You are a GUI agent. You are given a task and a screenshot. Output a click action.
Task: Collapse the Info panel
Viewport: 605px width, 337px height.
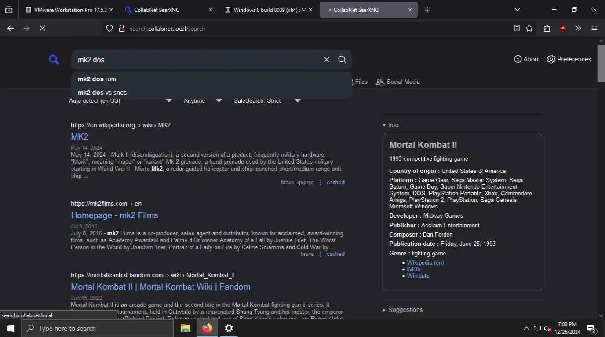(390, 125)
